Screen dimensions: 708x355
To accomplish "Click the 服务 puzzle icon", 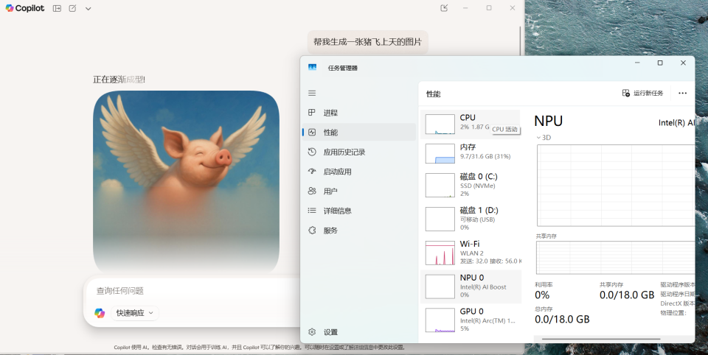I will tap(312, 231).
